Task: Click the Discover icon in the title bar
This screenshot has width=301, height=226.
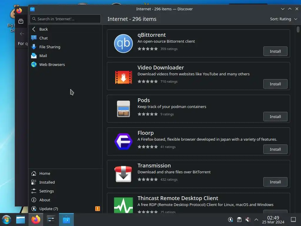Action: pyautogui.click(x=32, y=9)
